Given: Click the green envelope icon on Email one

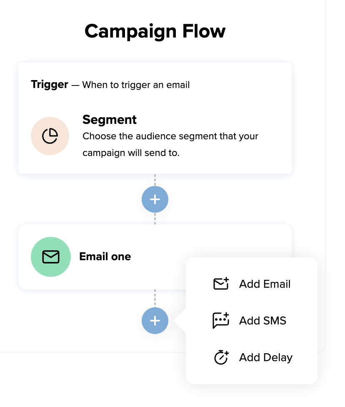Looking at the screenshot, I should click(51, 257).
